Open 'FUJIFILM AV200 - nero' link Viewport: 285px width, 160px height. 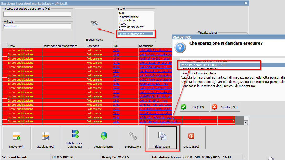point(154,84)
